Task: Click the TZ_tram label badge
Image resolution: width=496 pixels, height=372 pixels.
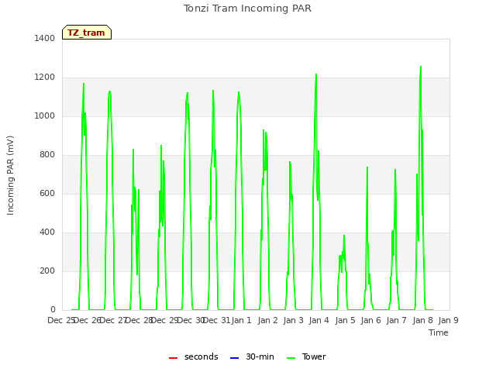Action: (x=87, y=33)
